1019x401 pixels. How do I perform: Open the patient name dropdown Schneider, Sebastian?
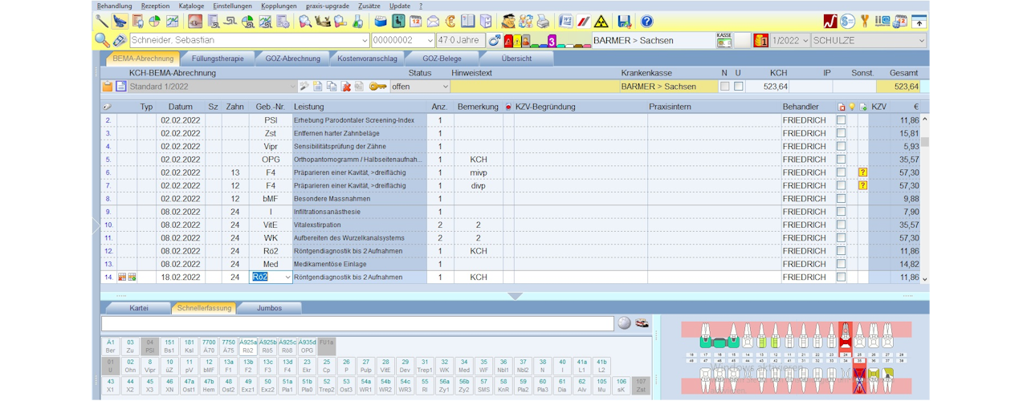(x=365, y=40)
